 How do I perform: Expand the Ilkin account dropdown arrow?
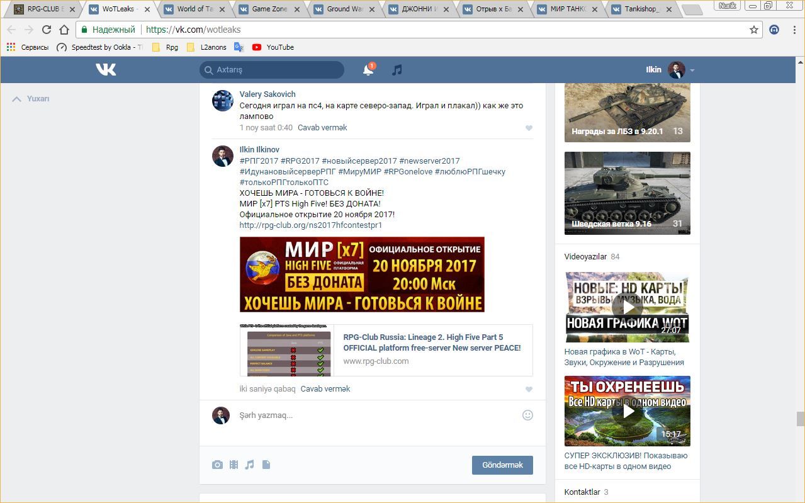point(692,70)
